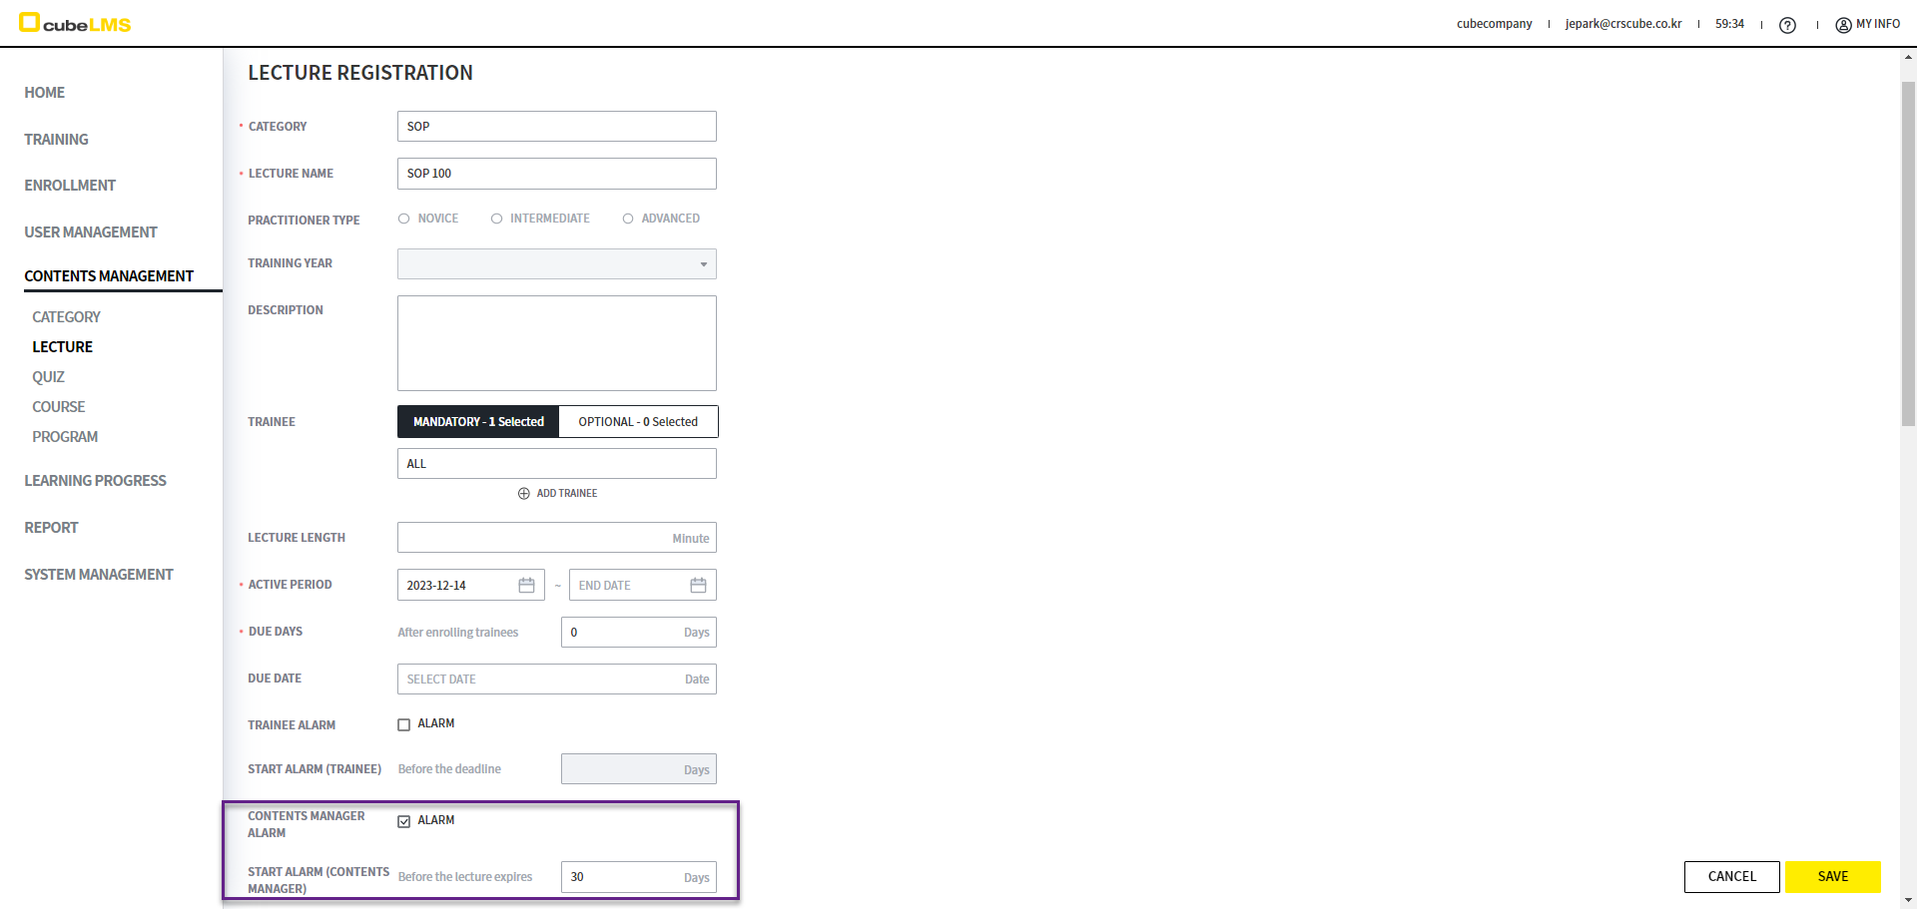
Task: Click the Lecture Name input field
Action: click(x=556, y=174)
